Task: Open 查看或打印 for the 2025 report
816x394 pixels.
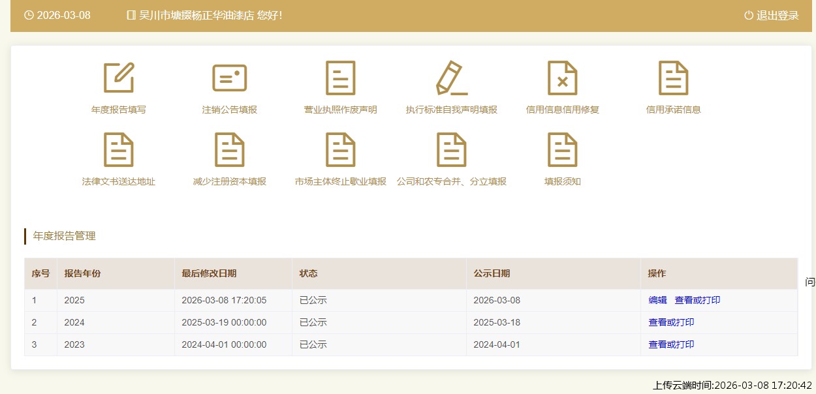Action: pyautogui.click(x=697, y=300)
